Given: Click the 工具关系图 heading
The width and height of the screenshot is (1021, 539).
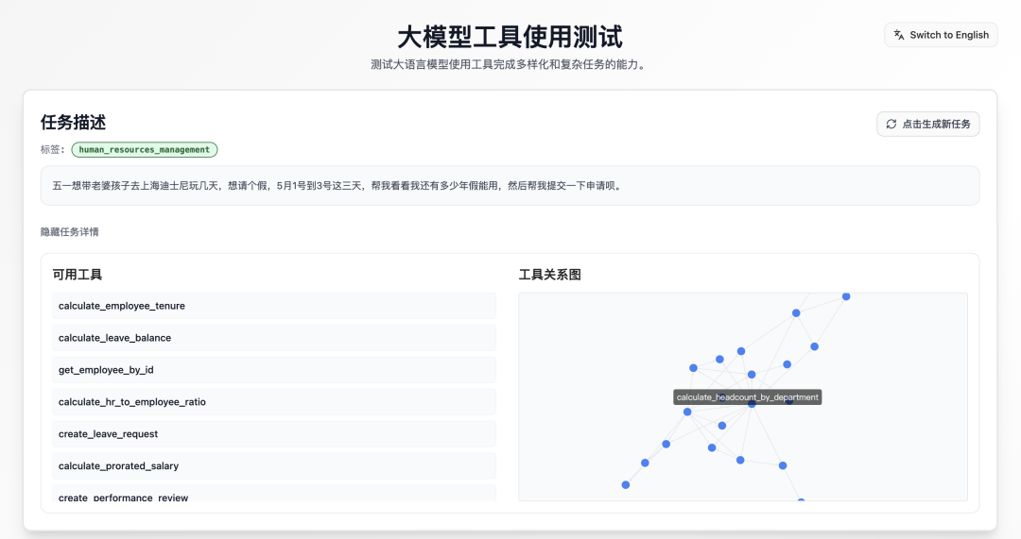Looking at the screenshot, I should tap(549, 275).
